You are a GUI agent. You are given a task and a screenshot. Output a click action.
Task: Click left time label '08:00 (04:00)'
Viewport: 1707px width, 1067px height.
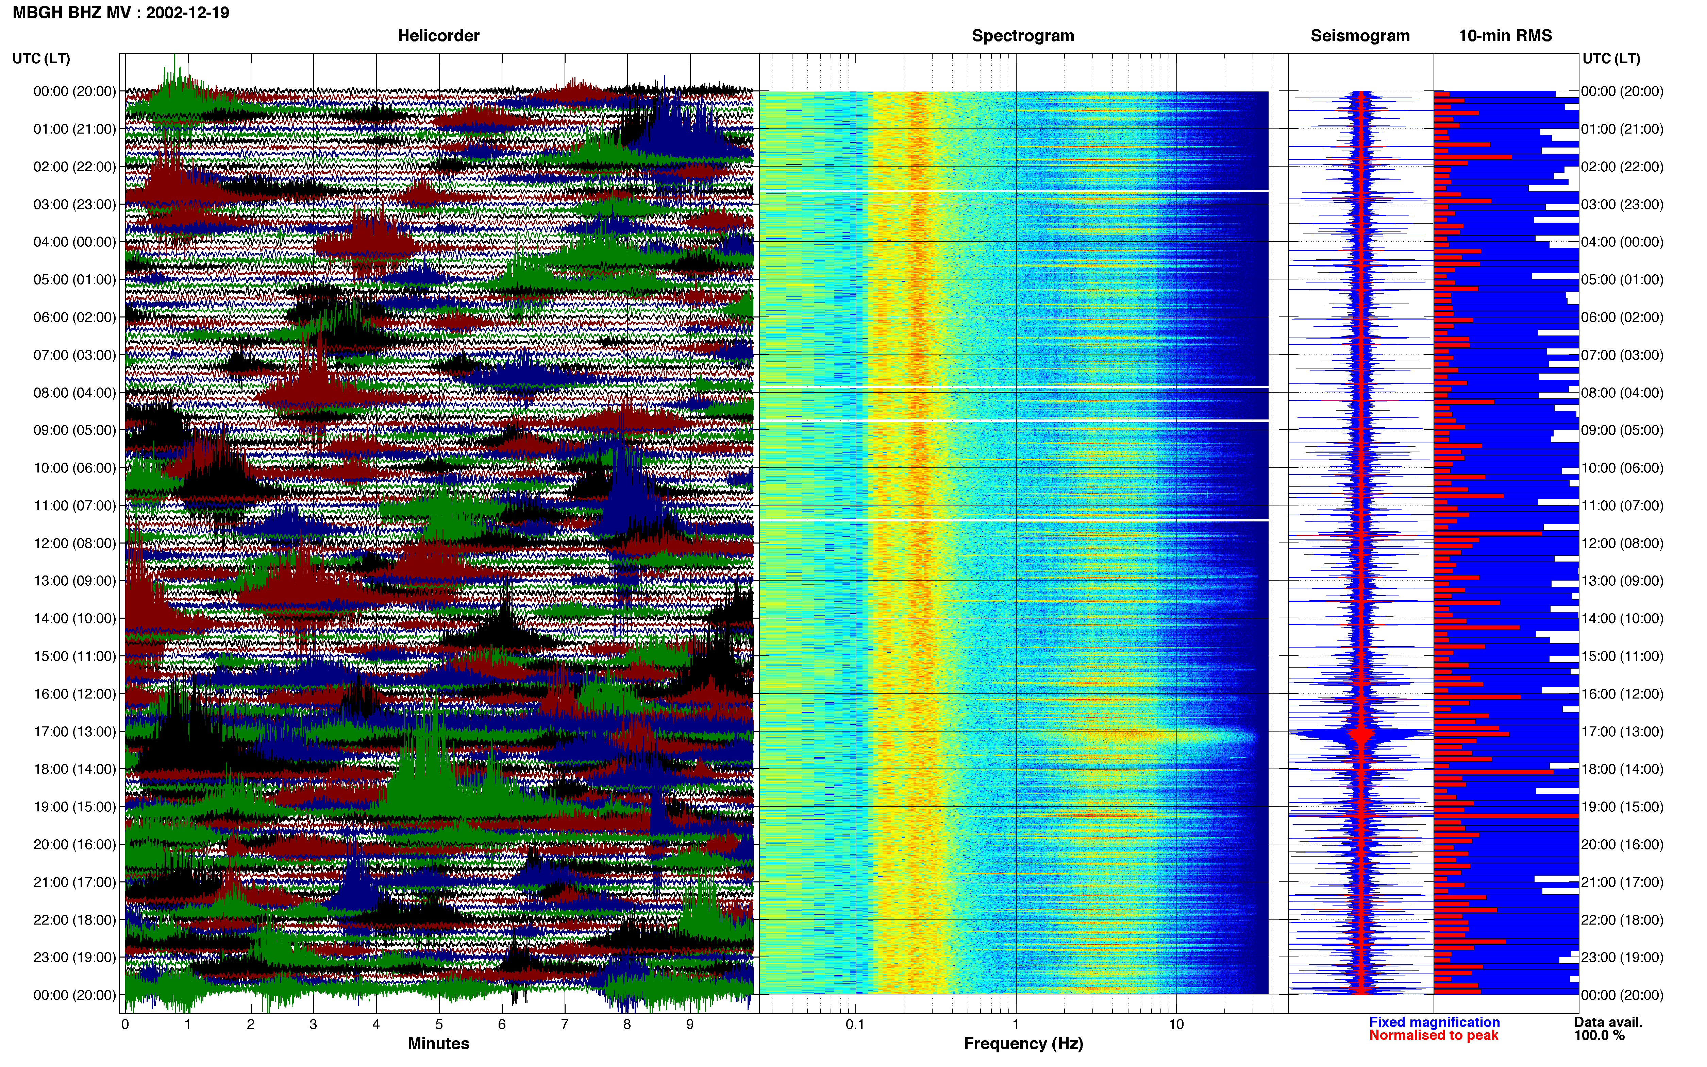[75, 392]
